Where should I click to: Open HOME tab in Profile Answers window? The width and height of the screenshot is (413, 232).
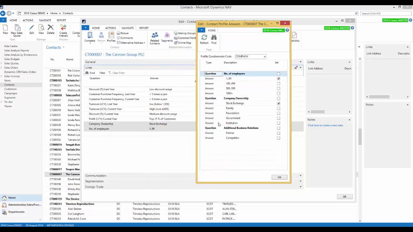pyautogui.click(x=212, y=30)
